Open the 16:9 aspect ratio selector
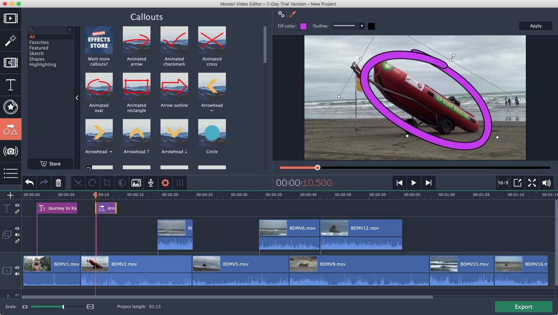558x315 pixels. [503, 183]
